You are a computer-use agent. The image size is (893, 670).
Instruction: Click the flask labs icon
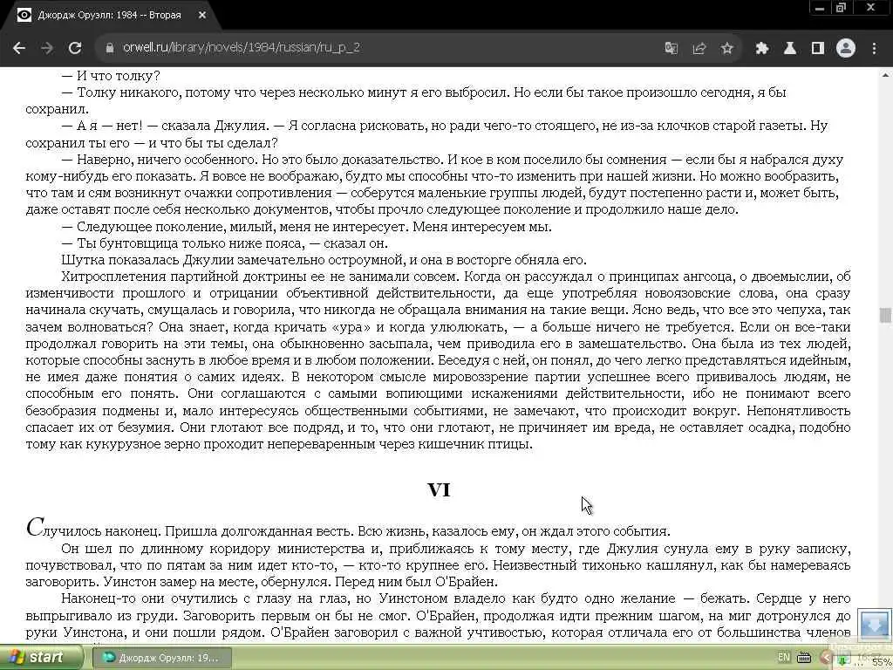(x=790, y=49)
